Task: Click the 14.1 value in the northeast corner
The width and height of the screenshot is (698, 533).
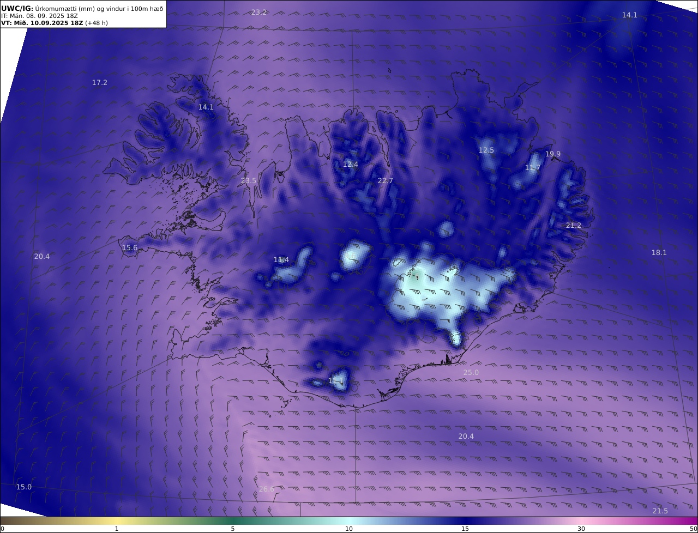Action: (630, 15)
